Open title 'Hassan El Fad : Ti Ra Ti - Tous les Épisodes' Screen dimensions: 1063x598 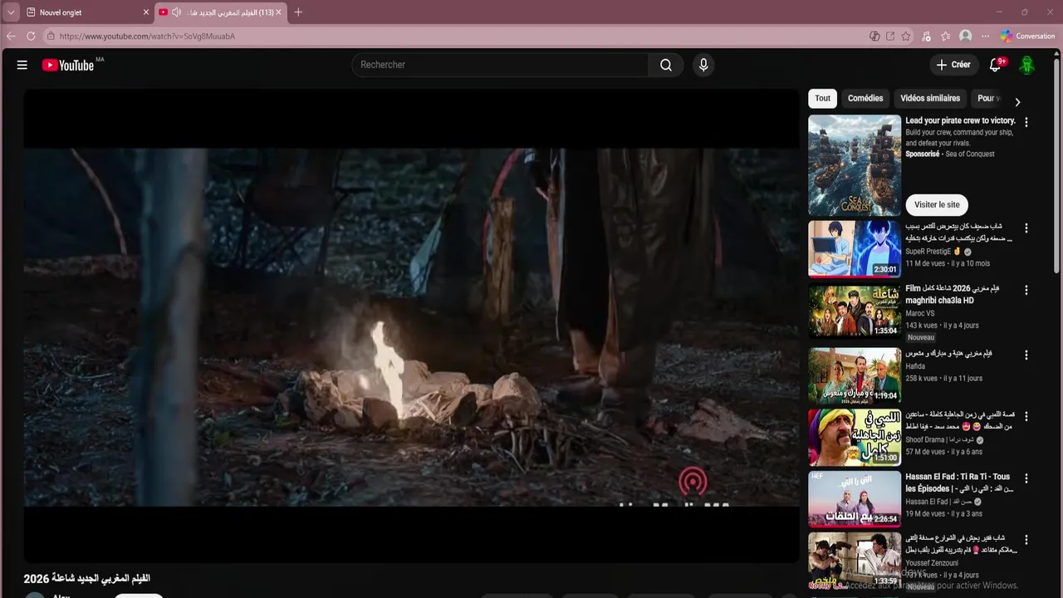tap(958, 483)
